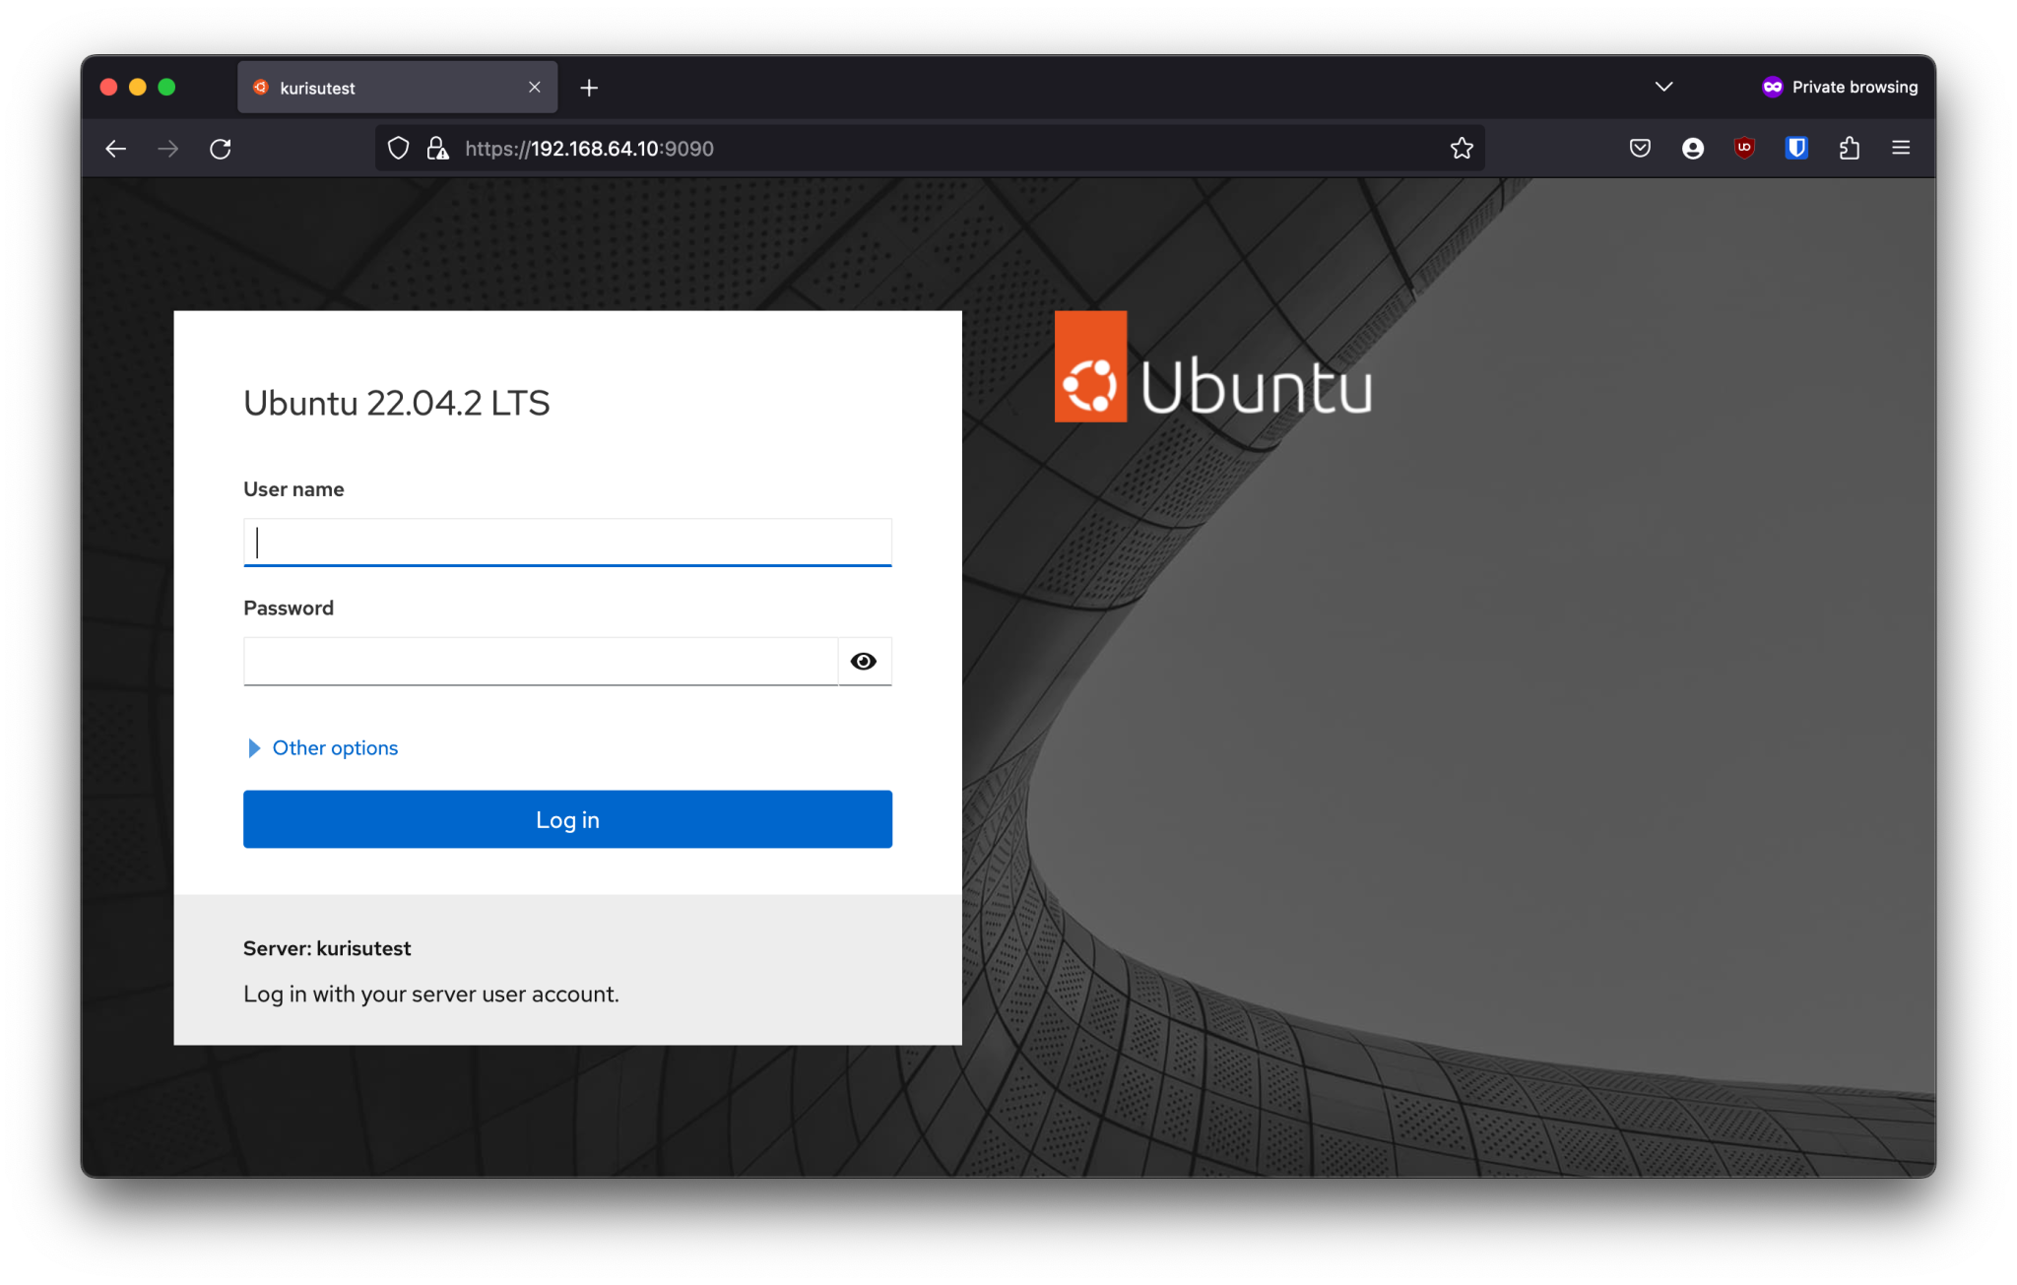2017x1285 pixels.
Task: Open the Firefox hamburger application menu
Action: (x=1901, y=149)
